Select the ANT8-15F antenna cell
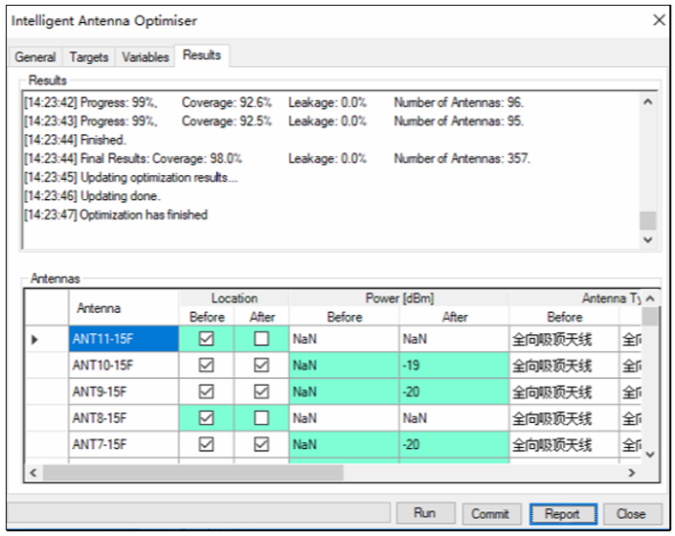Screen dimensions: 675x536 (124, 417)
